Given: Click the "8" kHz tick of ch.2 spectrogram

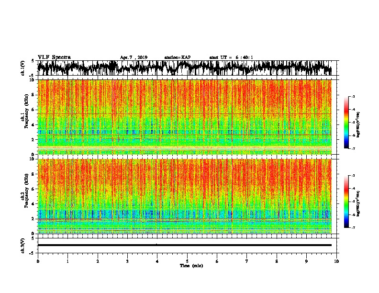Looking at the screenshot, I should 33,174.
